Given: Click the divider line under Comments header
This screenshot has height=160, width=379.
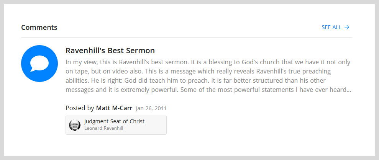Looking at the screenshot, I should (x=186, y=38).
